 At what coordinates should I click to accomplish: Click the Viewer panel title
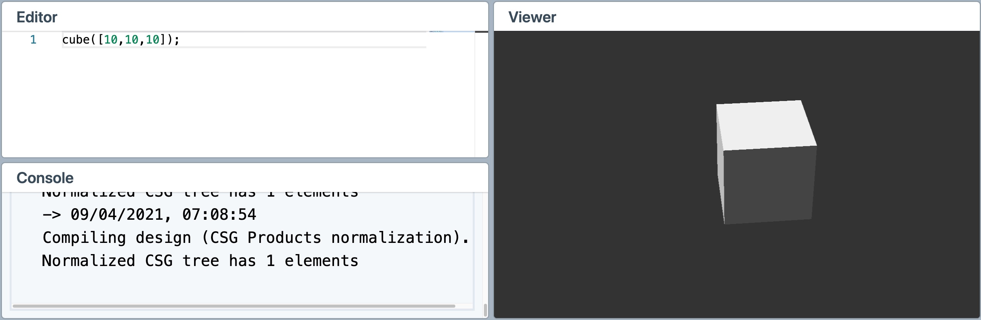532,17
